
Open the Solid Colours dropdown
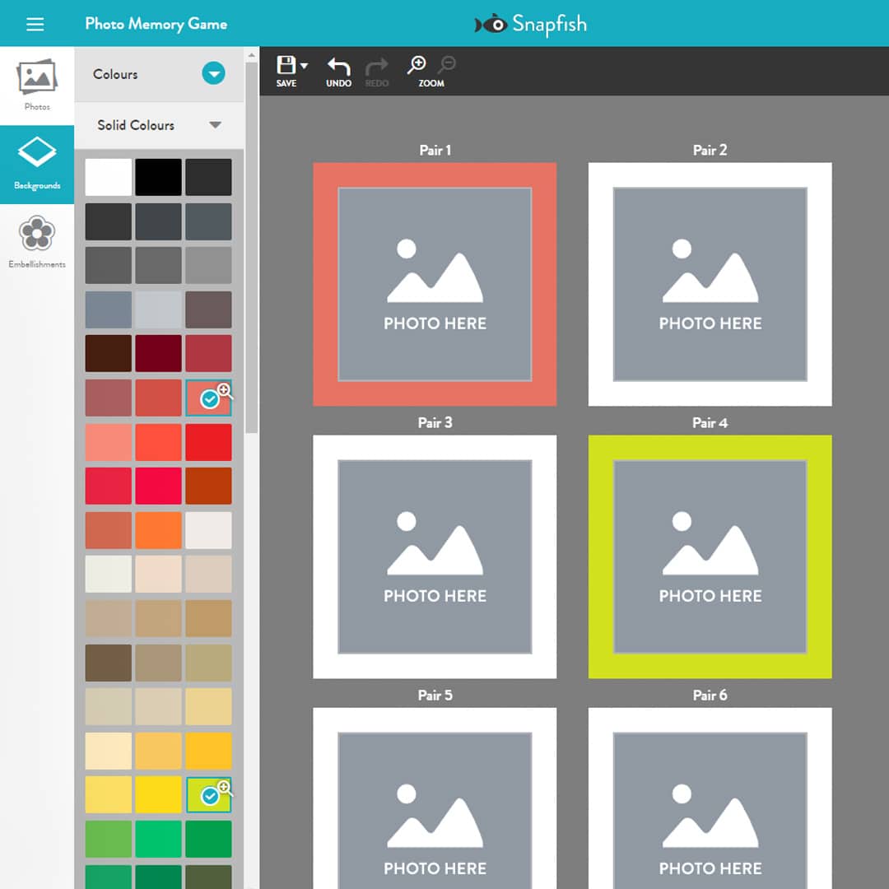coord(216,125)
